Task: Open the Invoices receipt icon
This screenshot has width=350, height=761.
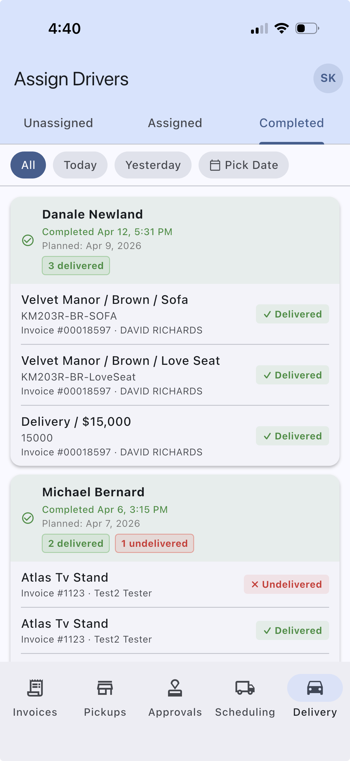Action: 35,688
